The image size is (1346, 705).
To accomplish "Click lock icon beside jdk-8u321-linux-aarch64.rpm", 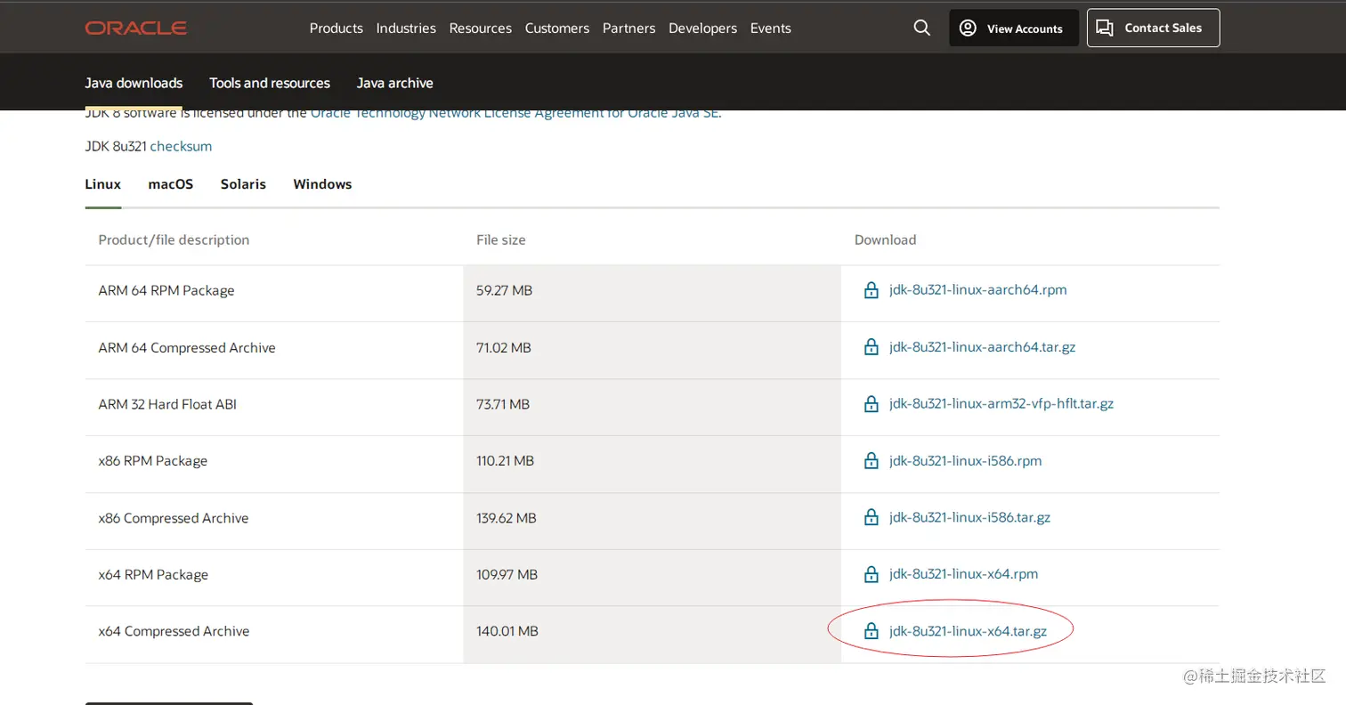I will [872, 290].
